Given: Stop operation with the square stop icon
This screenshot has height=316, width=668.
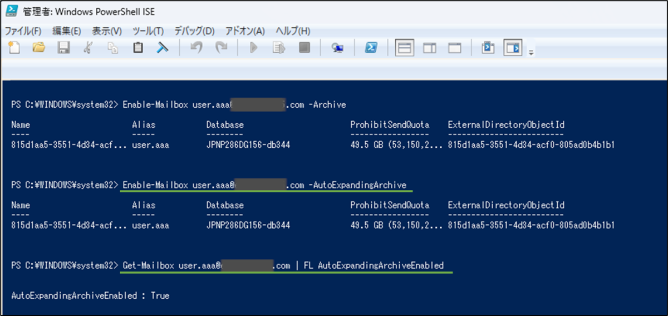Looking at the screenshot, I should point(304,48).
